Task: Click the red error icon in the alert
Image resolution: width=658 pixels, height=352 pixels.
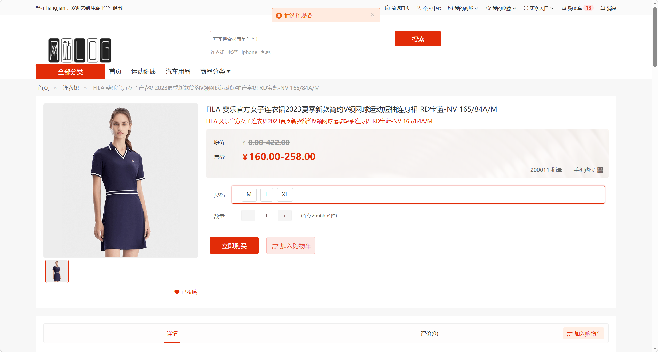Action: pyautogui.click(x=279, y=15)
